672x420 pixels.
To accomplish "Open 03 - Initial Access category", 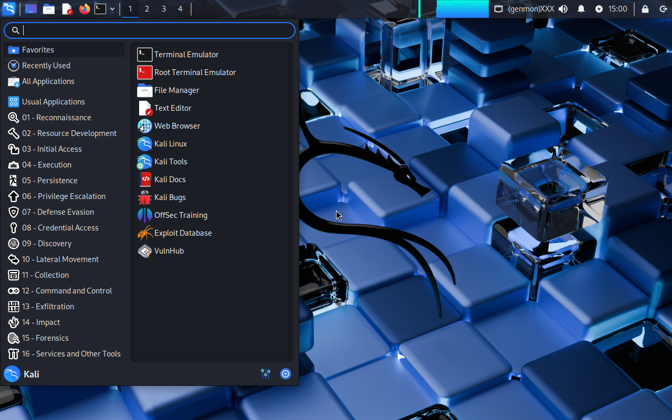I will click(x=64, y=149).
